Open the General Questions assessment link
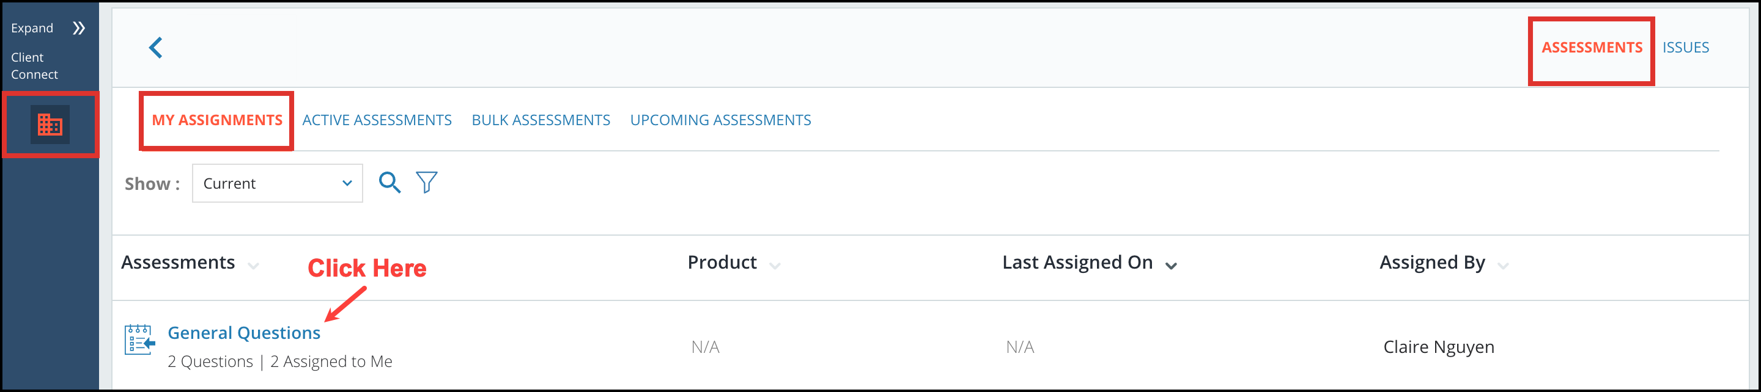 coord(244,333)
